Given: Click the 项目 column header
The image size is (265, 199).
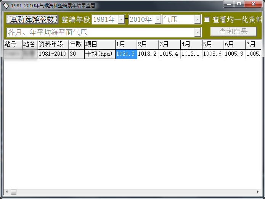Looking at the screenshot, I should point(99,44).
